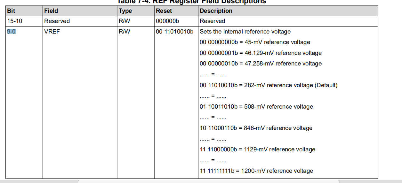Click the R/W type in VREF row
Viewport: 402px width, 183px height.
(125, 32)
